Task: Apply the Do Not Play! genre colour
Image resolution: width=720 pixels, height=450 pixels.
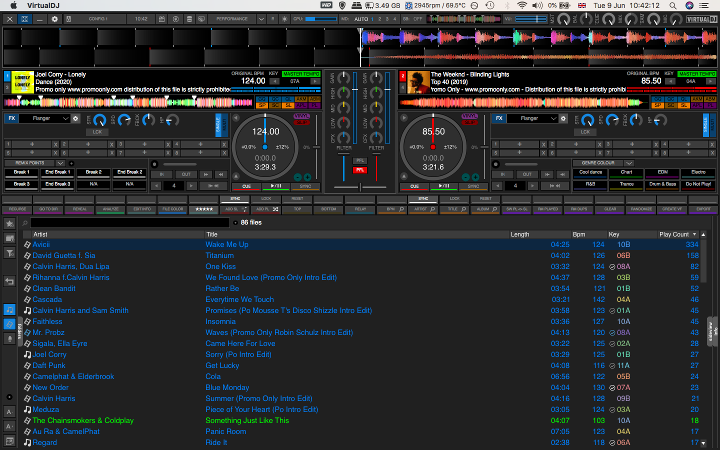Action: pos(698,186)
